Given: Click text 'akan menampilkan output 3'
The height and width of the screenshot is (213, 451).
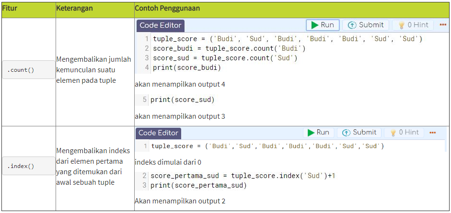Looking at the screenshot, I should (x=180, y=116).
